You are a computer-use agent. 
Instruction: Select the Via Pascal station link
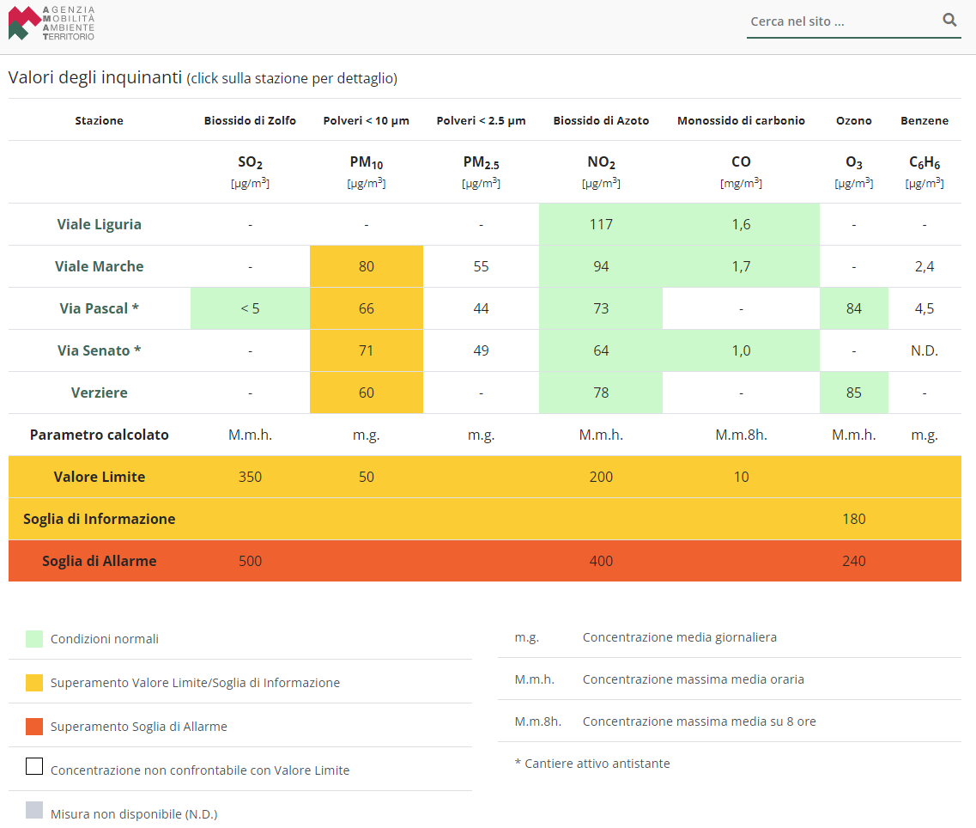(99, 308)
